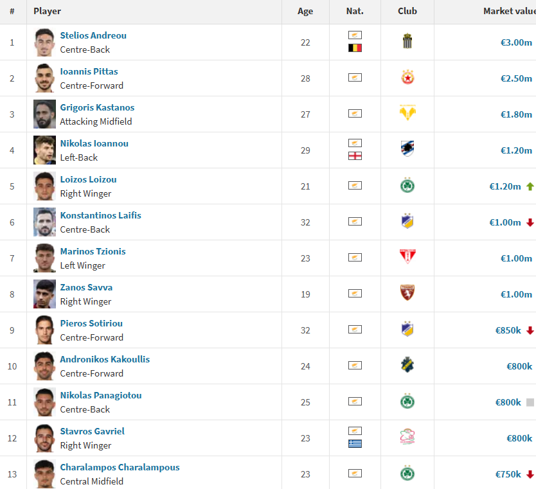Screen dimensions: 536x489
Task: Open the red star club crest for Ioannis Pittas
Action: pos(407,77)
